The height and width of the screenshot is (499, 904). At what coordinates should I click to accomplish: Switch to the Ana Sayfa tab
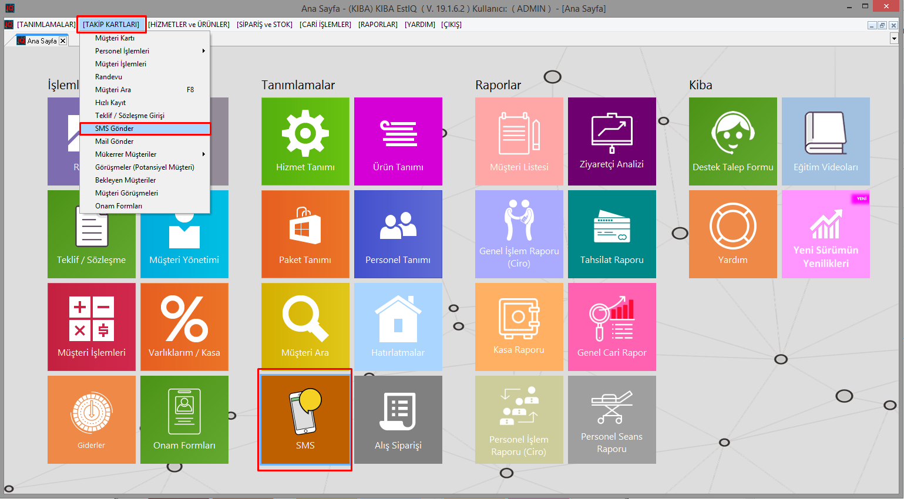tap(41, 41)
